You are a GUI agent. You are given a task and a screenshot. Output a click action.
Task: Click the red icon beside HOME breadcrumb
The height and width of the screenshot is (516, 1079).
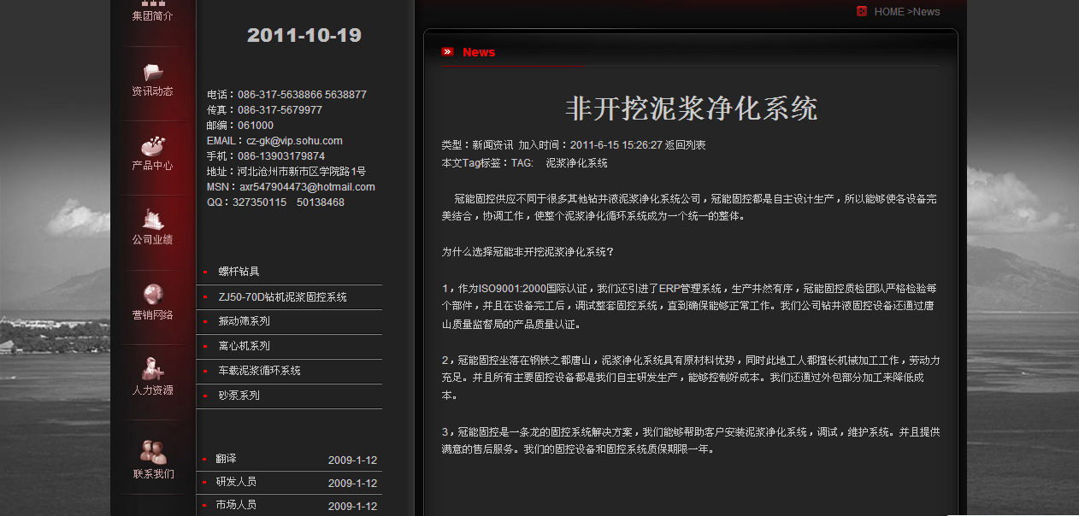pos(862,11)
